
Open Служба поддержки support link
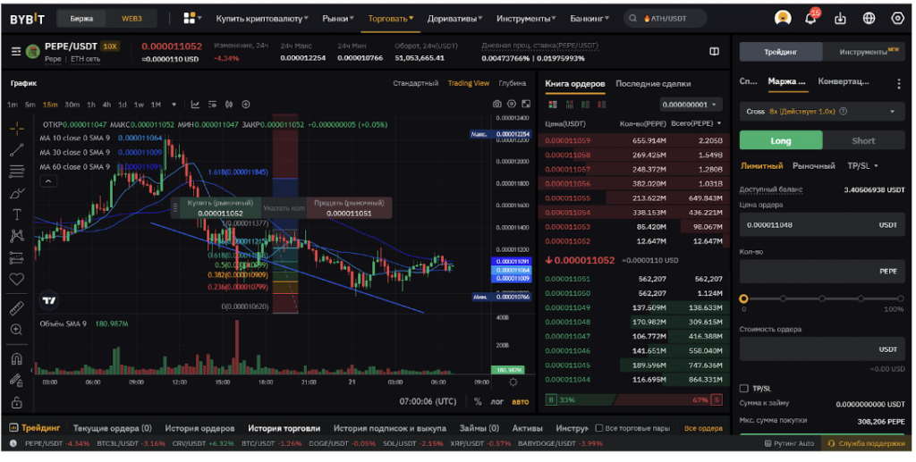coord(866,443)
